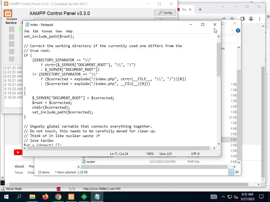Open Chrome profile avatar

251,19
